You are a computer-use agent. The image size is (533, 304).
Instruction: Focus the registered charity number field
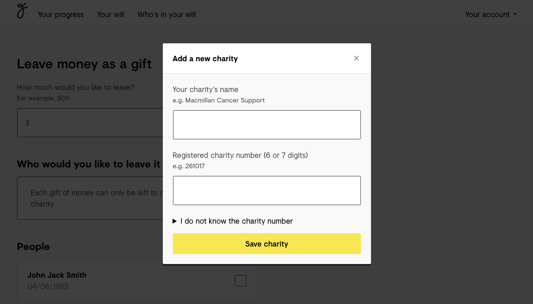coord(266,190)
